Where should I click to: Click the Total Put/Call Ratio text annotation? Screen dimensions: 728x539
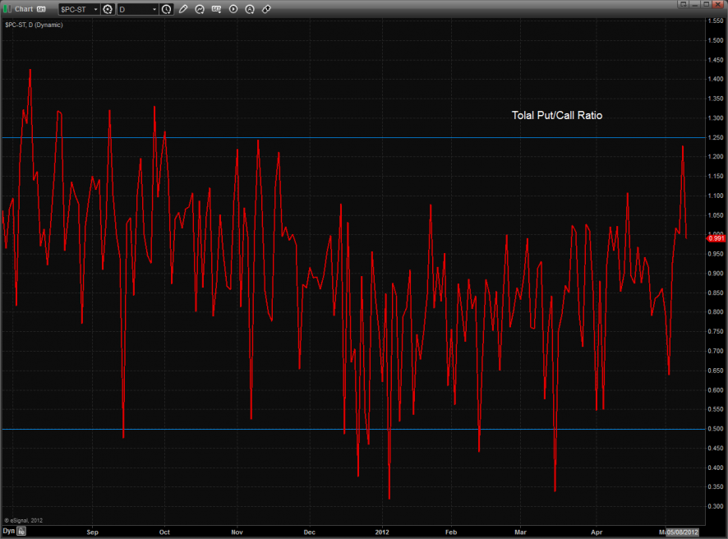point(556,116)
